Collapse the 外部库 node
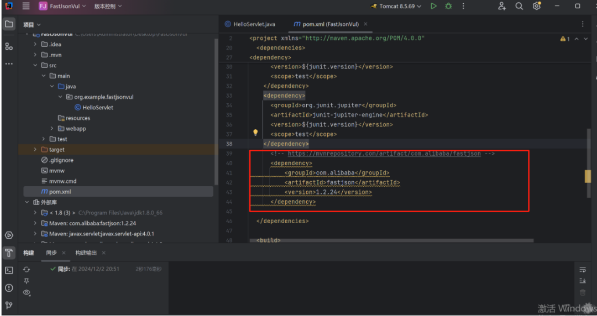597x316 pixels. [27, 202]
